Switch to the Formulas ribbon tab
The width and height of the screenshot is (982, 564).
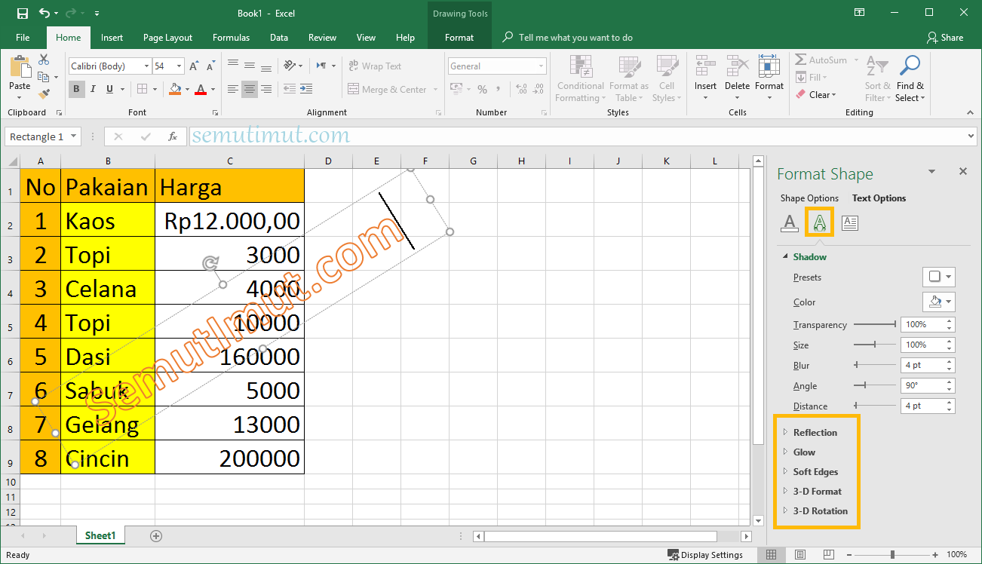click(231, 37)
